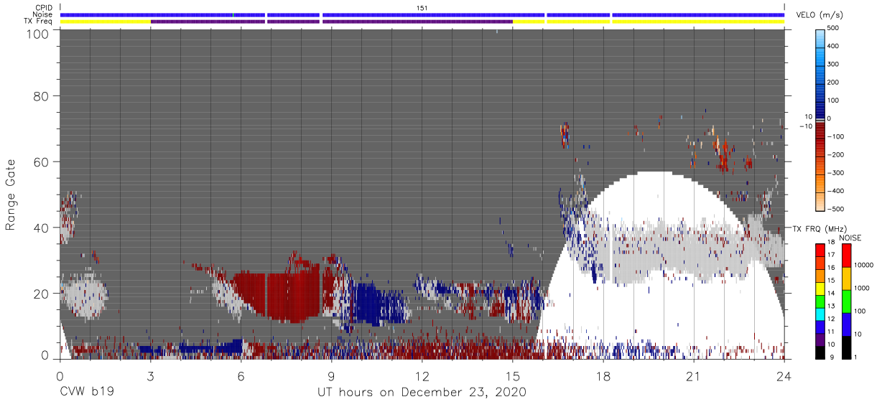Click the y-axis tick label '20'
This screenshot has height=407, width=882.
pos(42,293)
